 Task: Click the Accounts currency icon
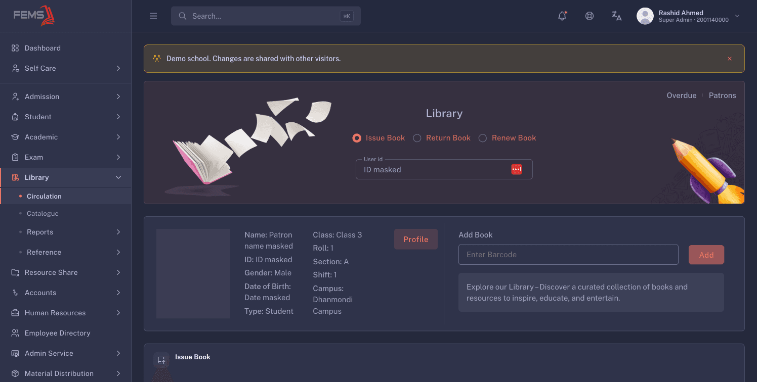point(15,293)
